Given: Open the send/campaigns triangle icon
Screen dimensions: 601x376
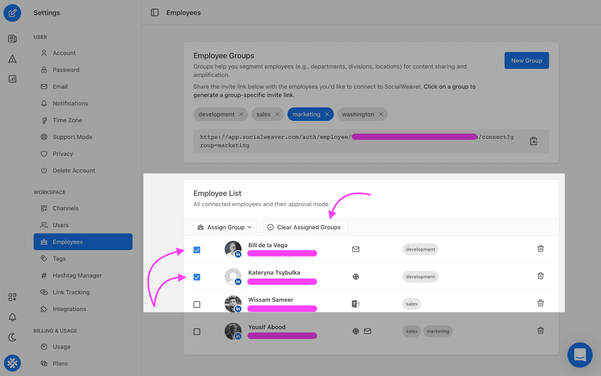Looking at the screenshot, I should tap(12, 59).
